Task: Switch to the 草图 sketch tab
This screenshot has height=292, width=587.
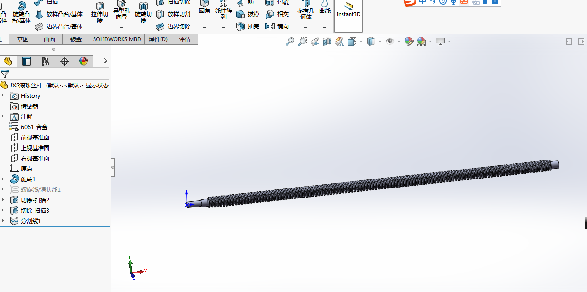Action: pyautogui.click(x=23, y=39)
